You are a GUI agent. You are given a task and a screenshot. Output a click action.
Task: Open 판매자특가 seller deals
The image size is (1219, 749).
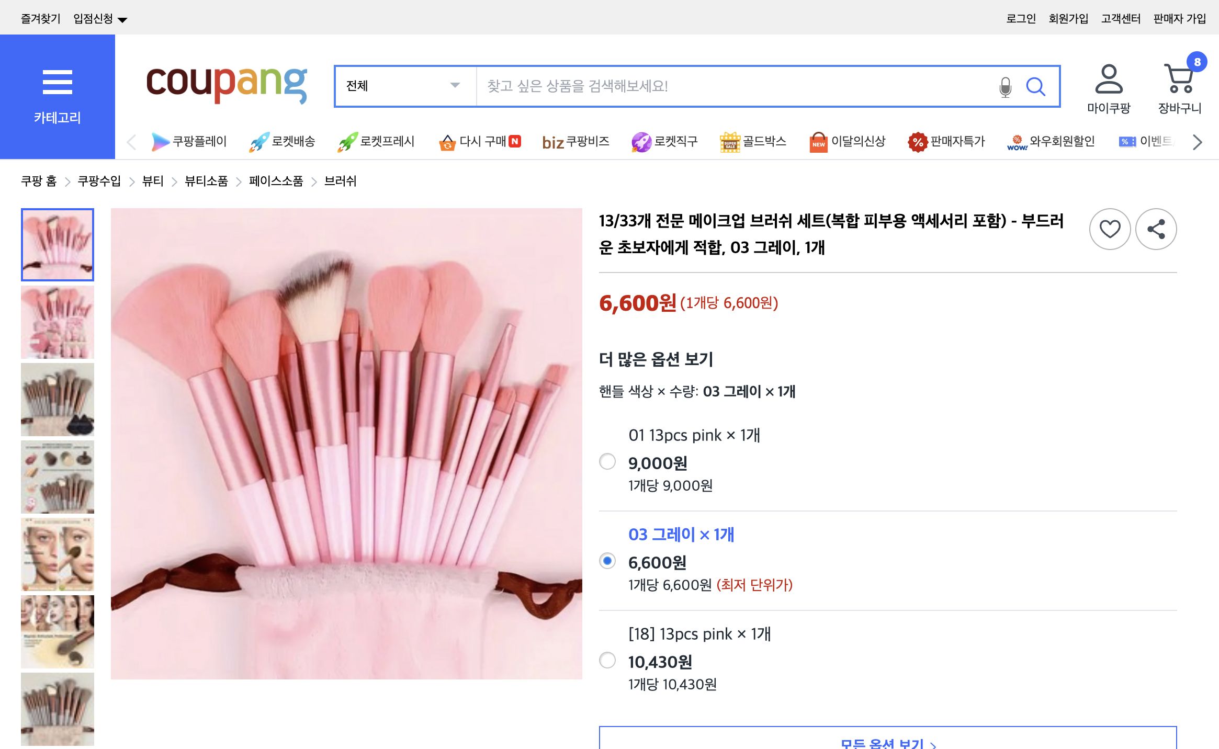click(956, 141)
